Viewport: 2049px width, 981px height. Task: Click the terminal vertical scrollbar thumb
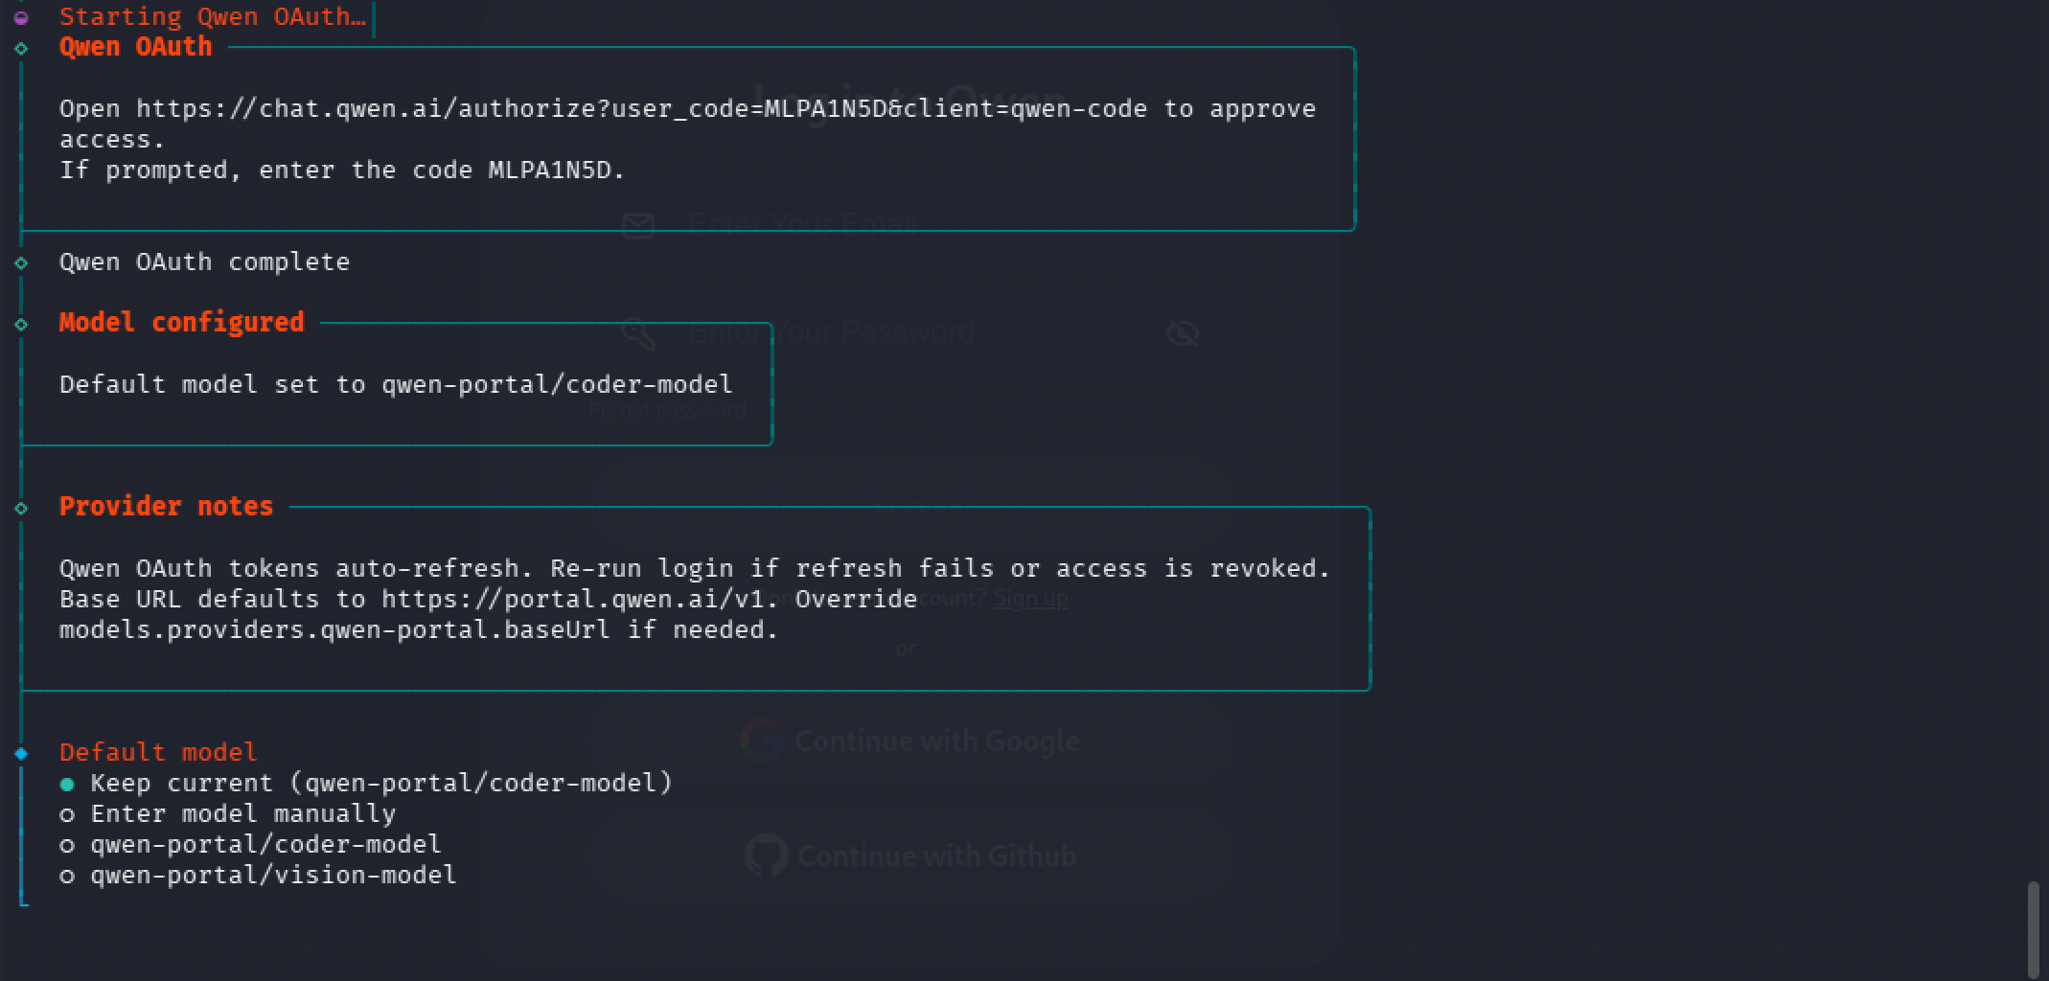2033,927
